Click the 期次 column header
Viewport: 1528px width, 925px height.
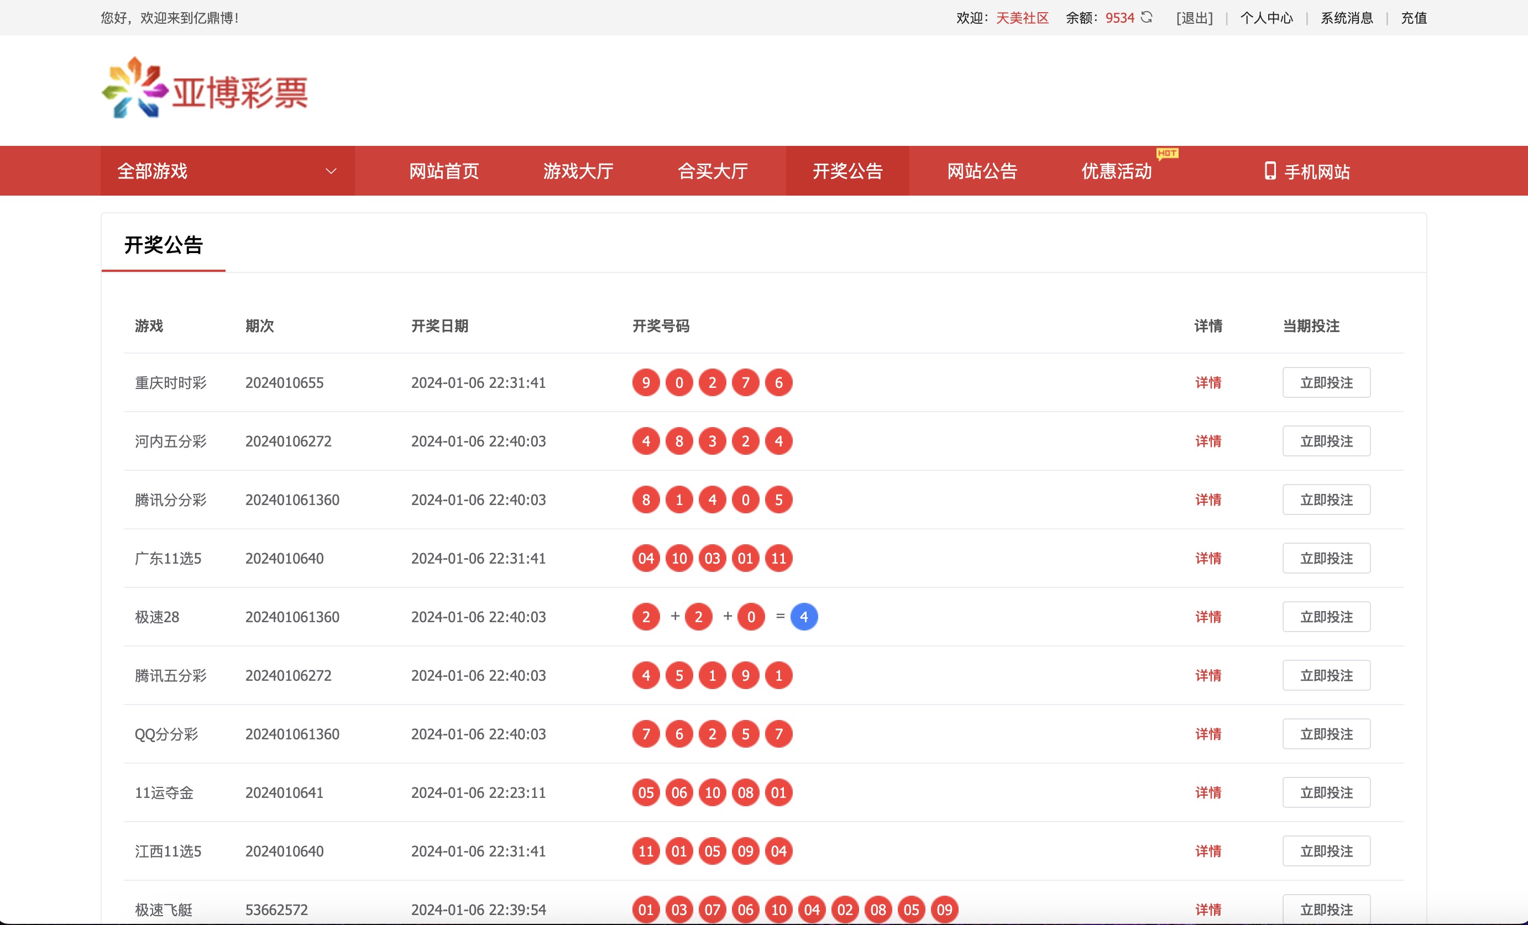coord(260,326)
